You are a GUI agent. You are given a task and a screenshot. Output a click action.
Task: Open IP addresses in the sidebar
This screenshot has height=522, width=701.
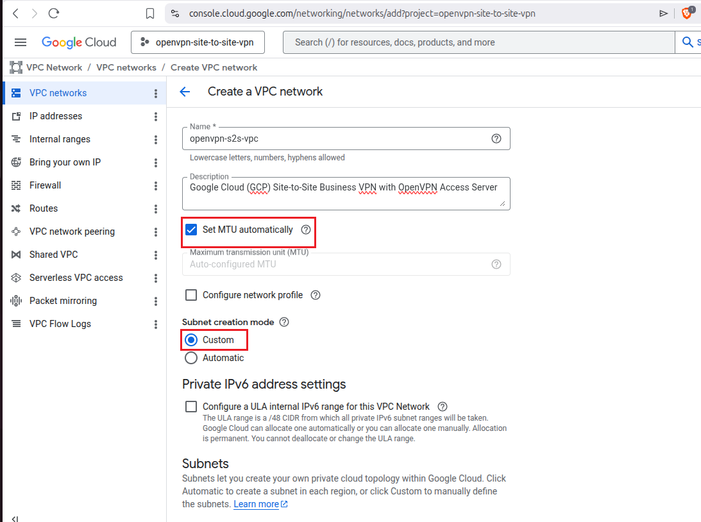click(56, 116)
